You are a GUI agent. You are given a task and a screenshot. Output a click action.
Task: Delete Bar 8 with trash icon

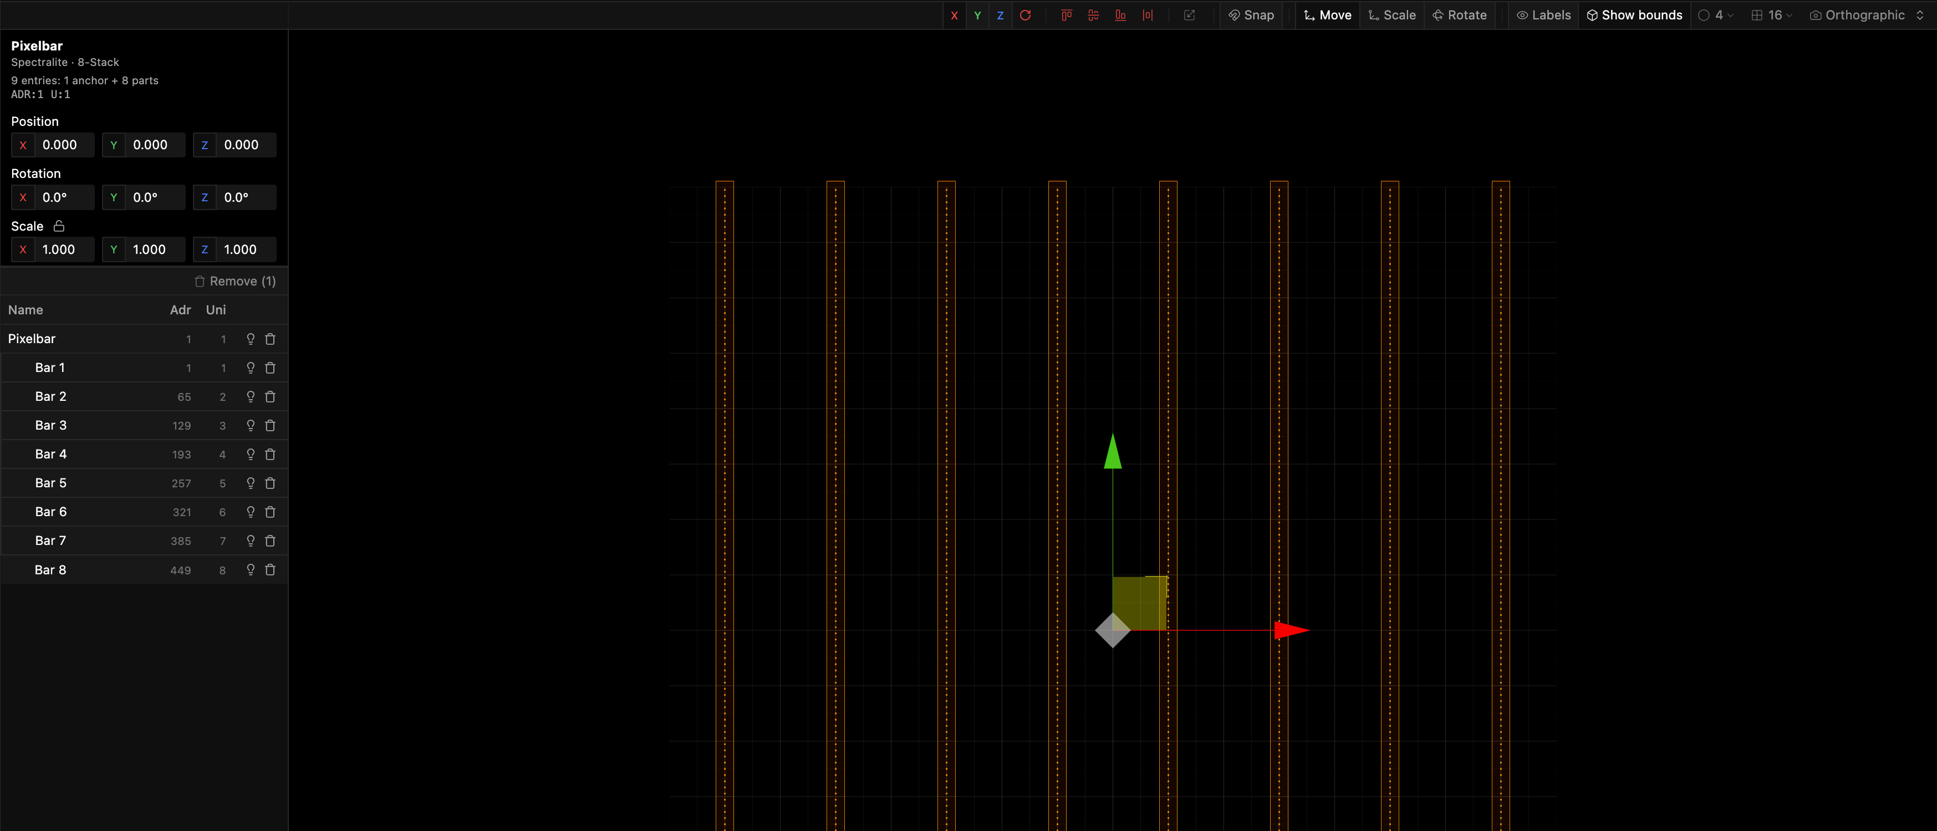click(x=271, y=570)
